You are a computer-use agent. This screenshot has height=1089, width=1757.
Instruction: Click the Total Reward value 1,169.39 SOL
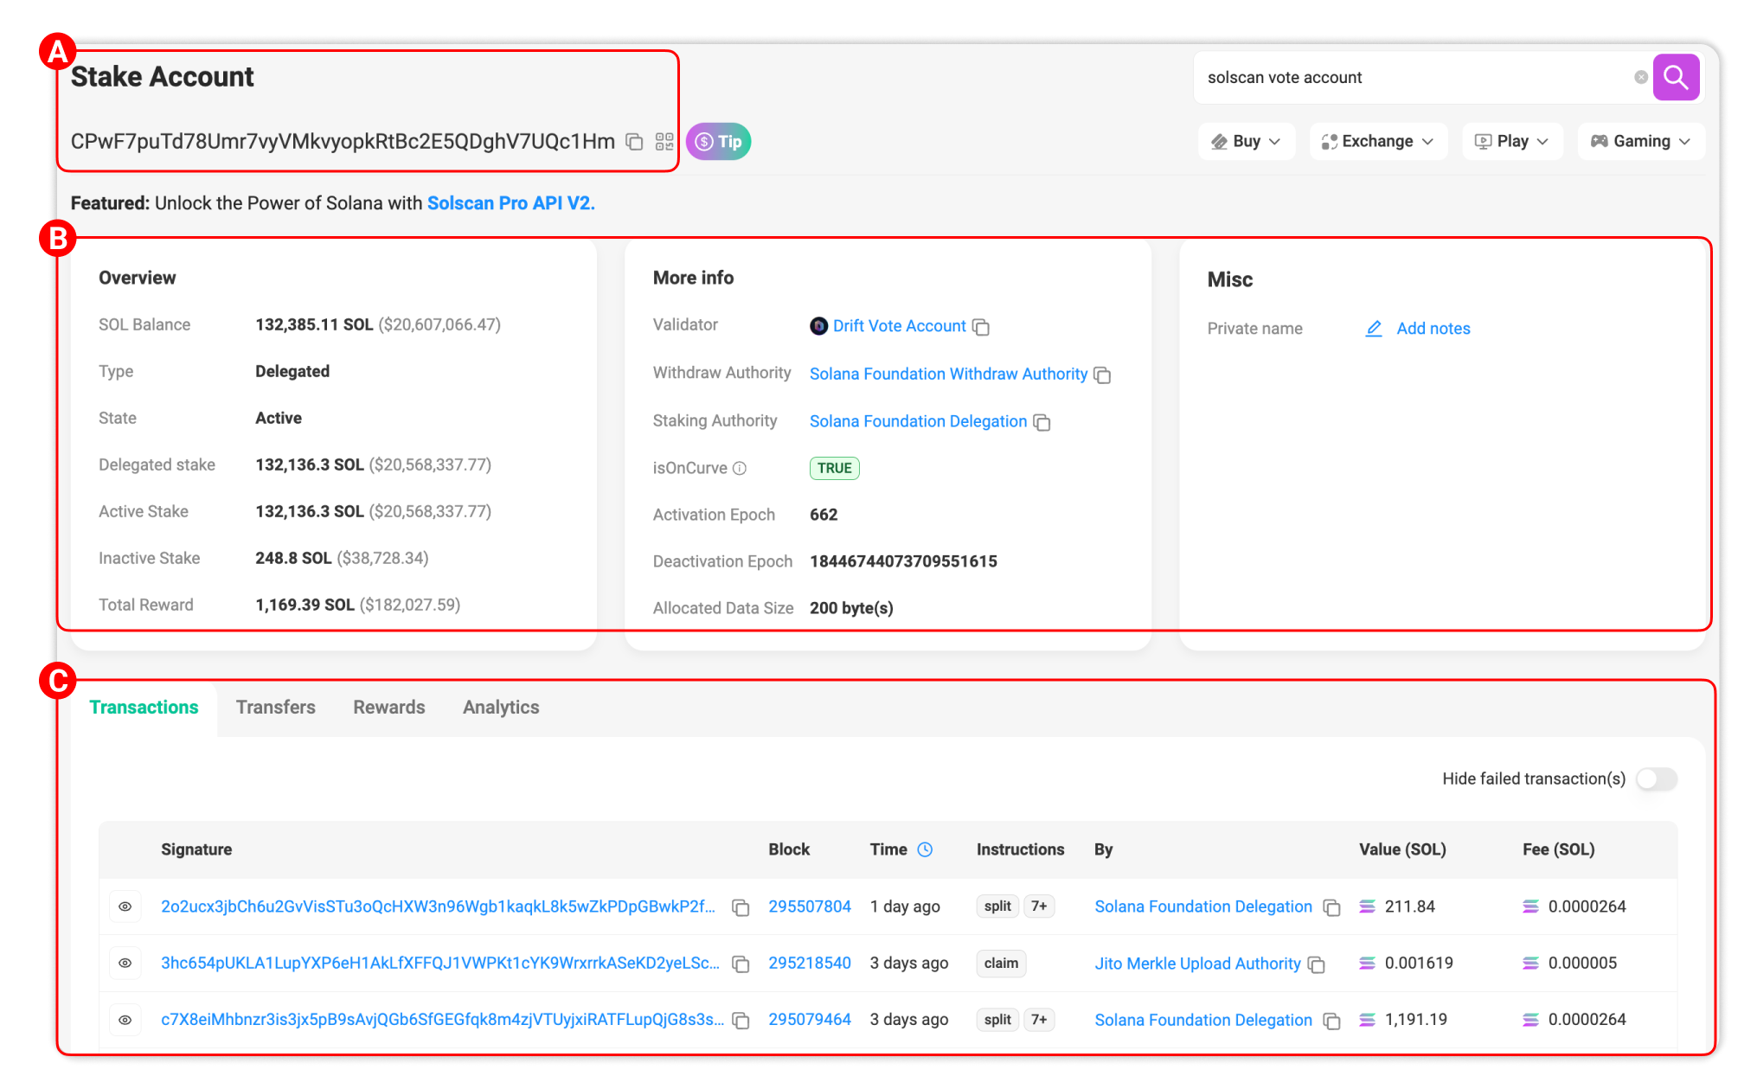[x=305, y=605]
